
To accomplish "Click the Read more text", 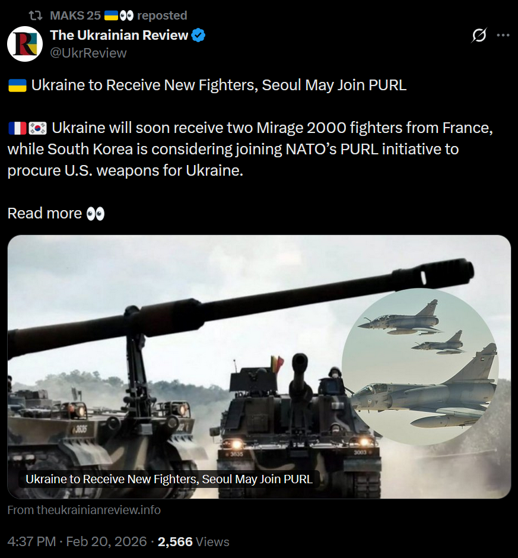I will [45, 214].
